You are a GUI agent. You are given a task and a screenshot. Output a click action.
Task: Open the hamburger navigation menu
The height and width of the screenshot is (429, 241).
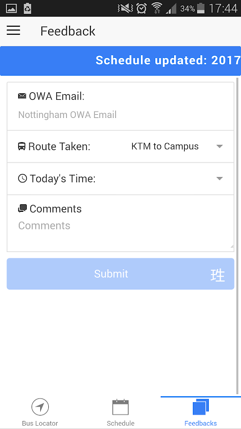[13, 31]
